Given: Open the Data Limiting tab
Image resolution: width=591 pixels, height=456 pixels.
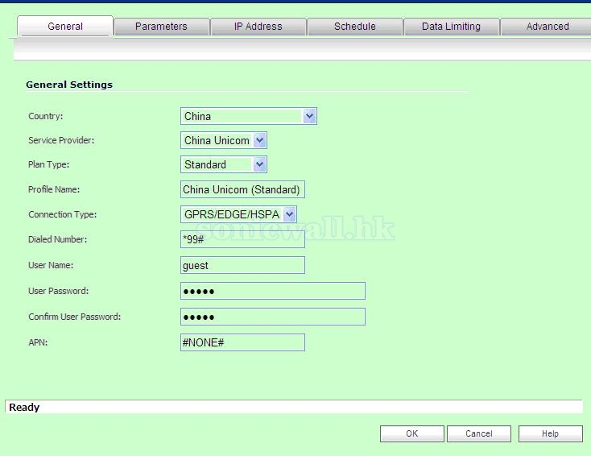Looking at the screenshot, I should (x=451, y=27).
